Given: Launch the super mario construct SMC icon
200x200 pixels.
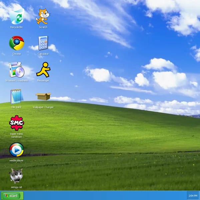Looking at the screenshot, I should tap(17, 123).
